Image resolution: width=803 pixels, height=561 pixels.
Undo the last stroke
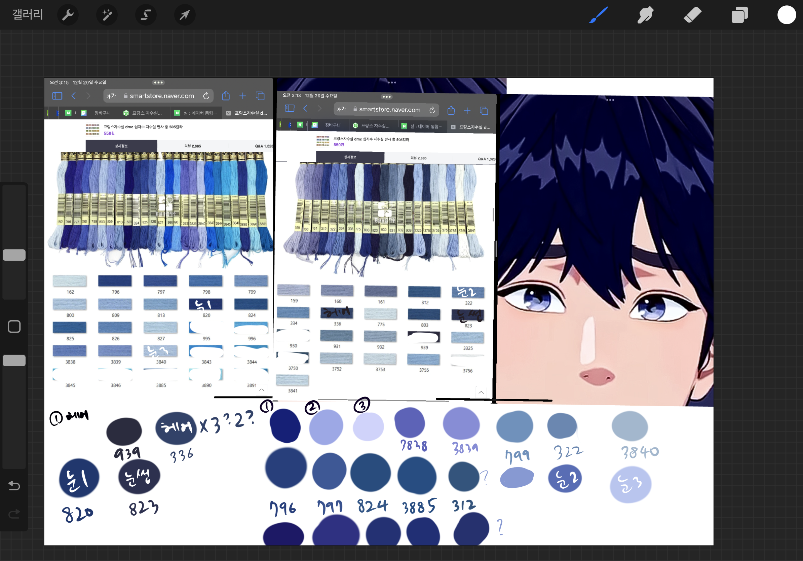[14, 485]
